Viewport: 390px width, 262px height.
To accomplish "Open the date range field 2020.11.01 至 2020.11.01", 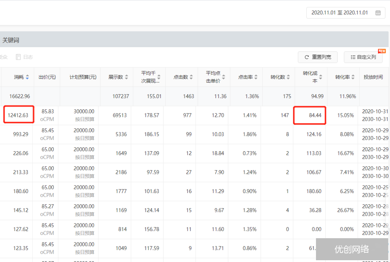I will tap(346, 13).
